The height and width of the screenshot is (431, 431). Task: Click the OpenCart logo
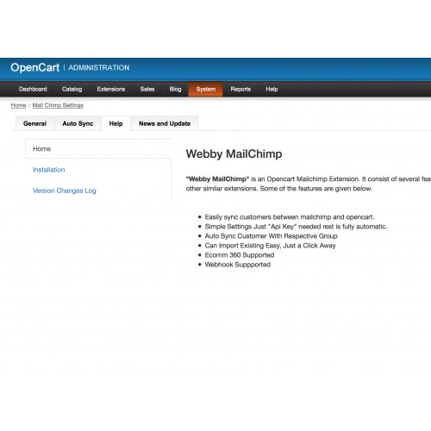click(34, 67)
